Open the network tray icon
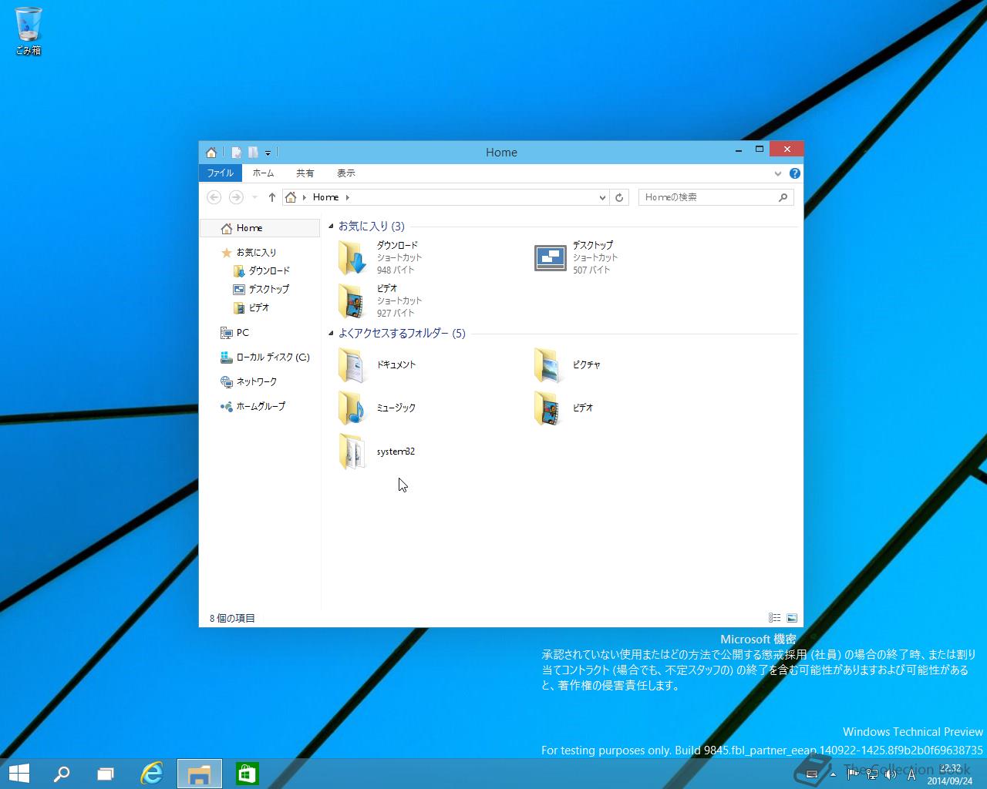The image size is (987, 789). tap(871, 774)
